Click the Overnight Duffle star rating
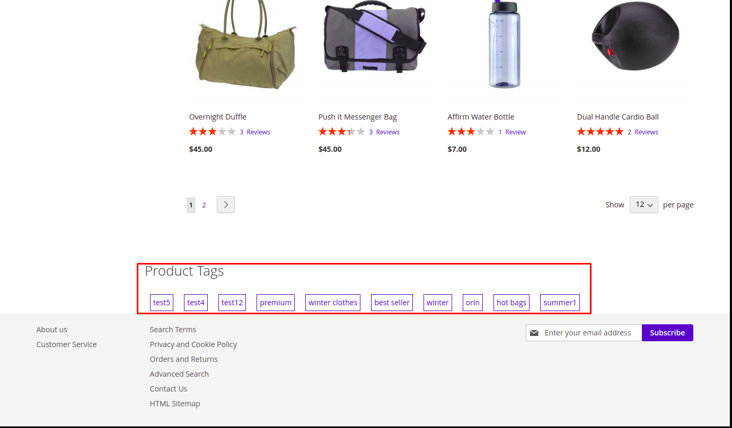 212,132
